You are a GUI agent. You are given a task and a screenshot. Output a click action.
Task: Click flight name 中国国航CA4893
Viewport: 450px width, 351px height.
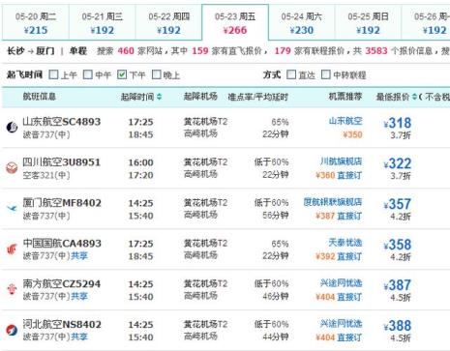pos(62,244)
